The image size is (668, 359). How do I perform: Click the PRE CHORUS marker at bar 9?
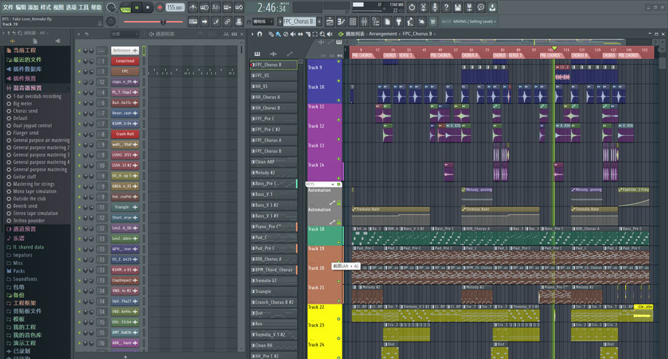click(x=362, y=55)
